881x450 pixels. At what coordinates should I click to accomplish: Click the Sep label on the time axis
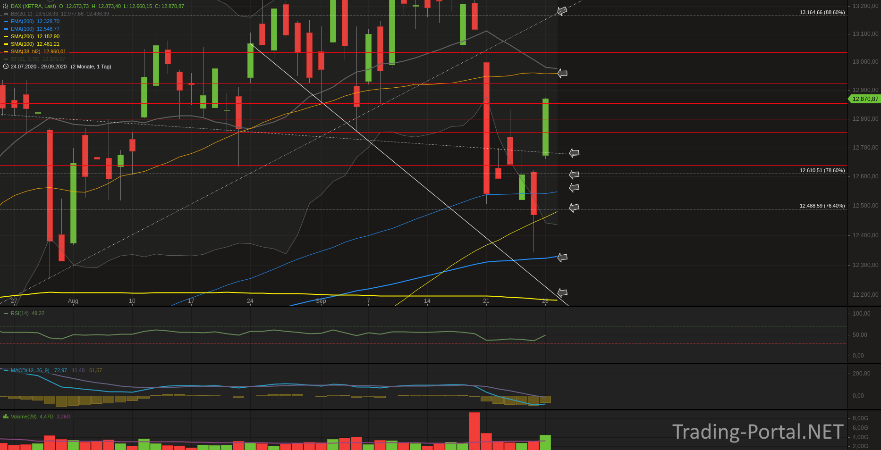(x=321, y=301)
